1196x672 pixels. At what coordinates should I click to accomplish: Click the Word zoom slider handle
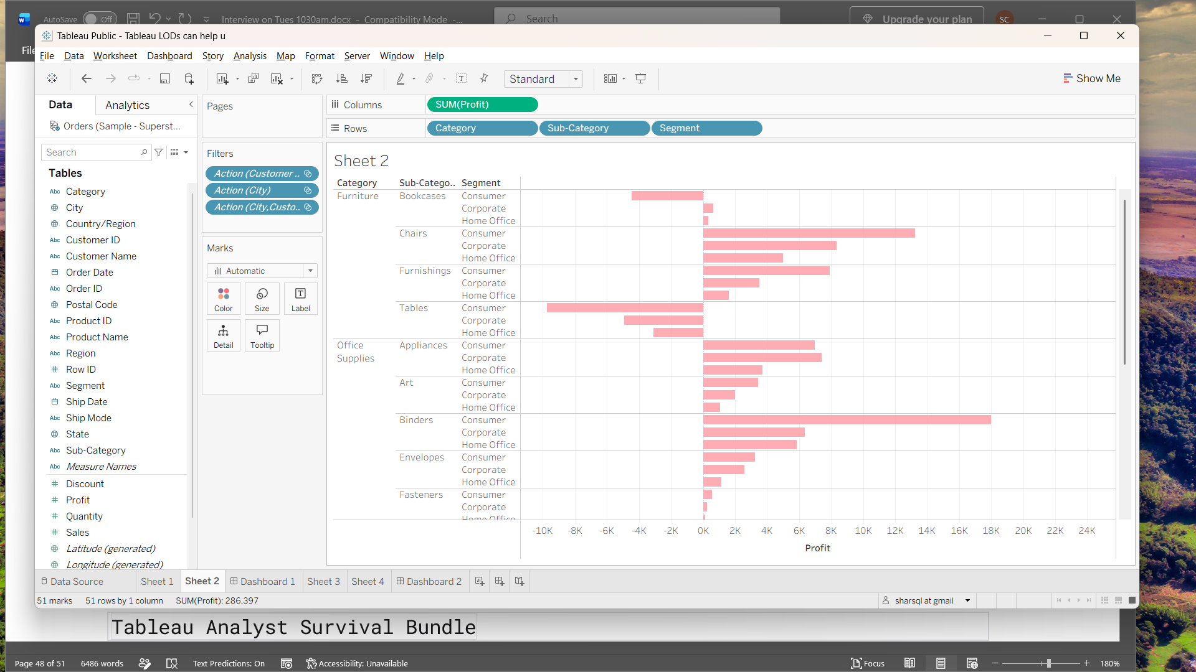click(x=1049, y=663)
